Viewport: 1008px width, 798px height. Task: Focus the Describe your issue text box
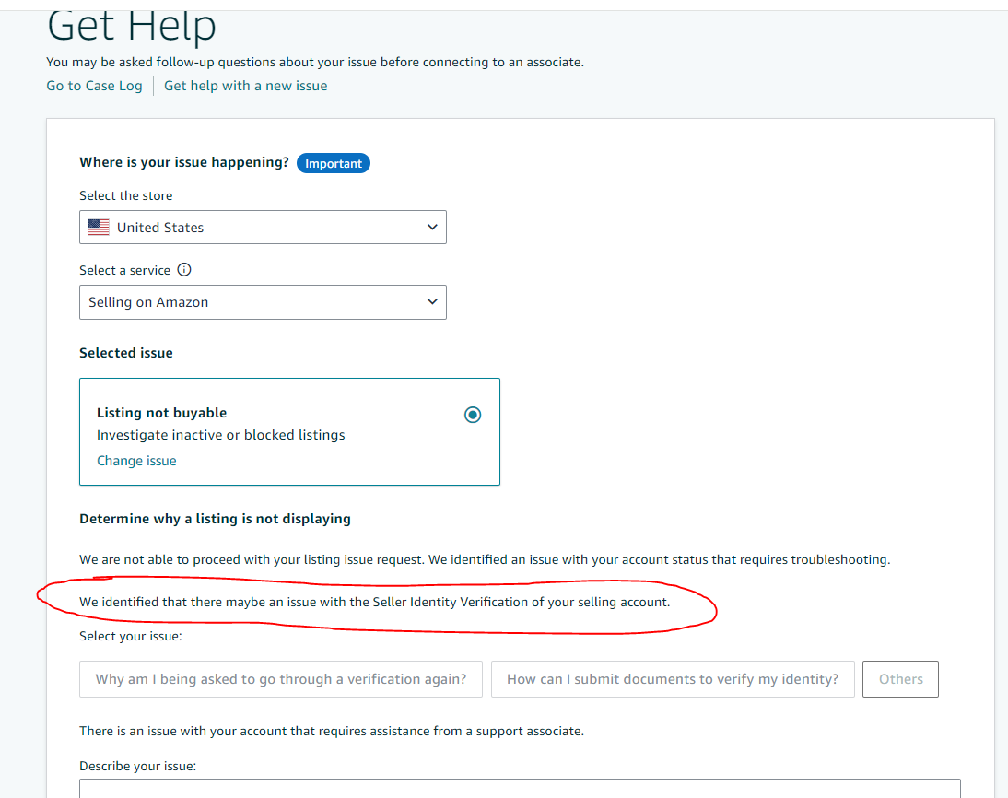pos(520,789)
